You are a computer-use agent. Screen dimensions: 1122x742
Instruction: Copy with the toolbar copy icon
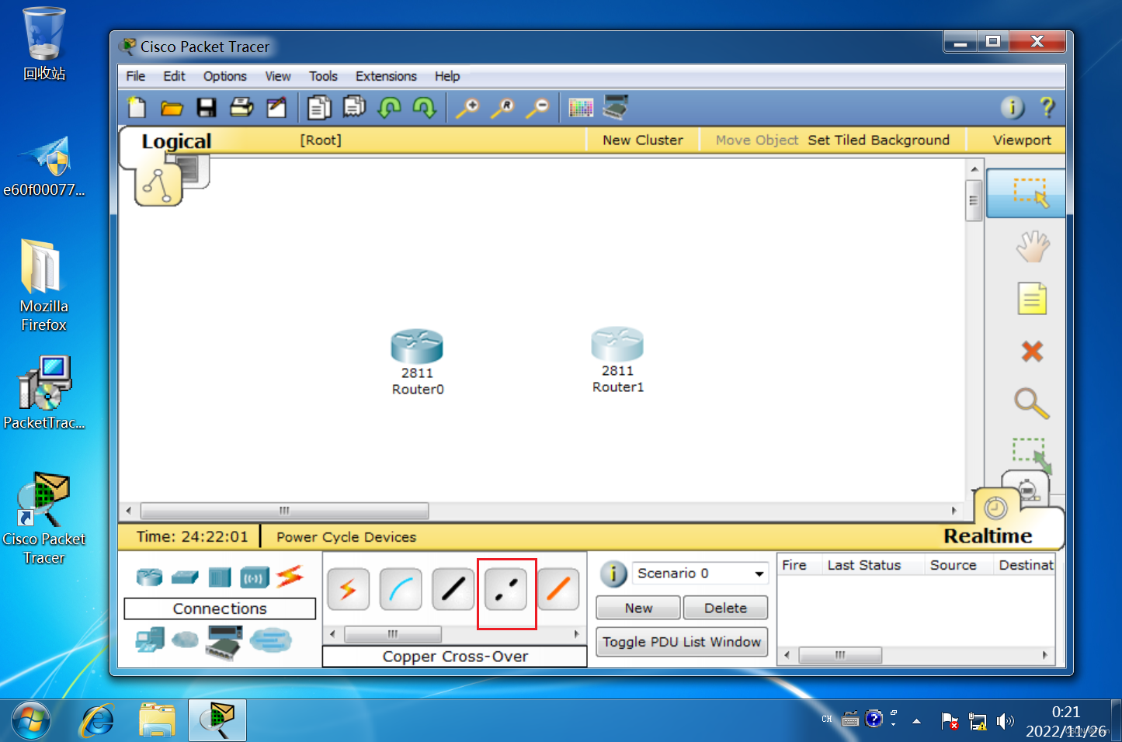pos(319,107)
